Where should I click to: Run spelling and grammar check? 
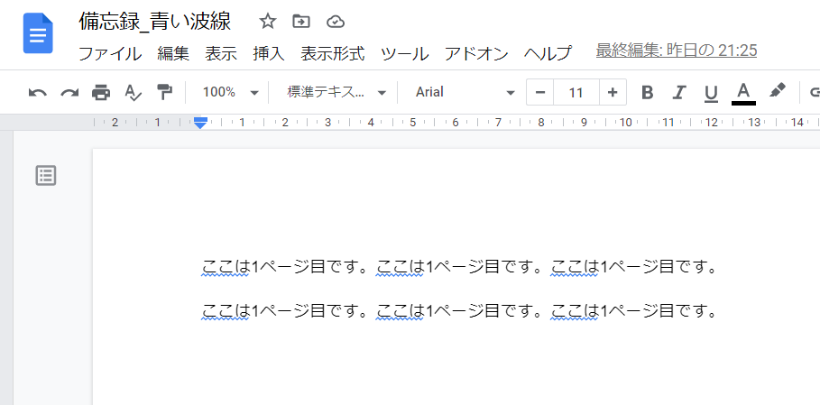pos(133,93)
